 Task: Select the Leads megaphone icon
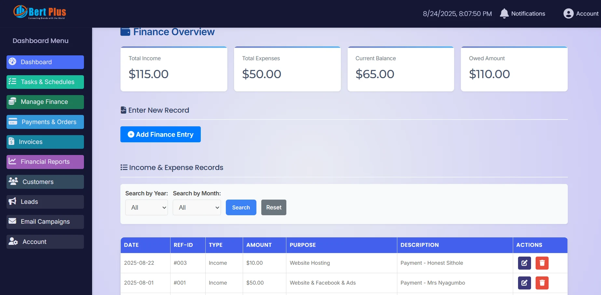pyautogui.click(x=12, y=202)
